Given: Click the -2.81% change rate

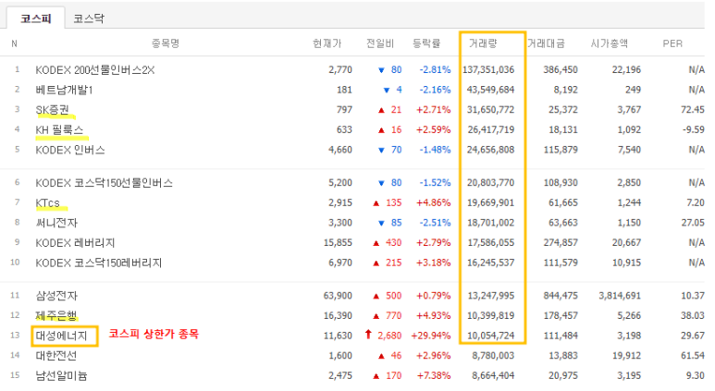Looking at the screenshot, I should coord(435,69).
